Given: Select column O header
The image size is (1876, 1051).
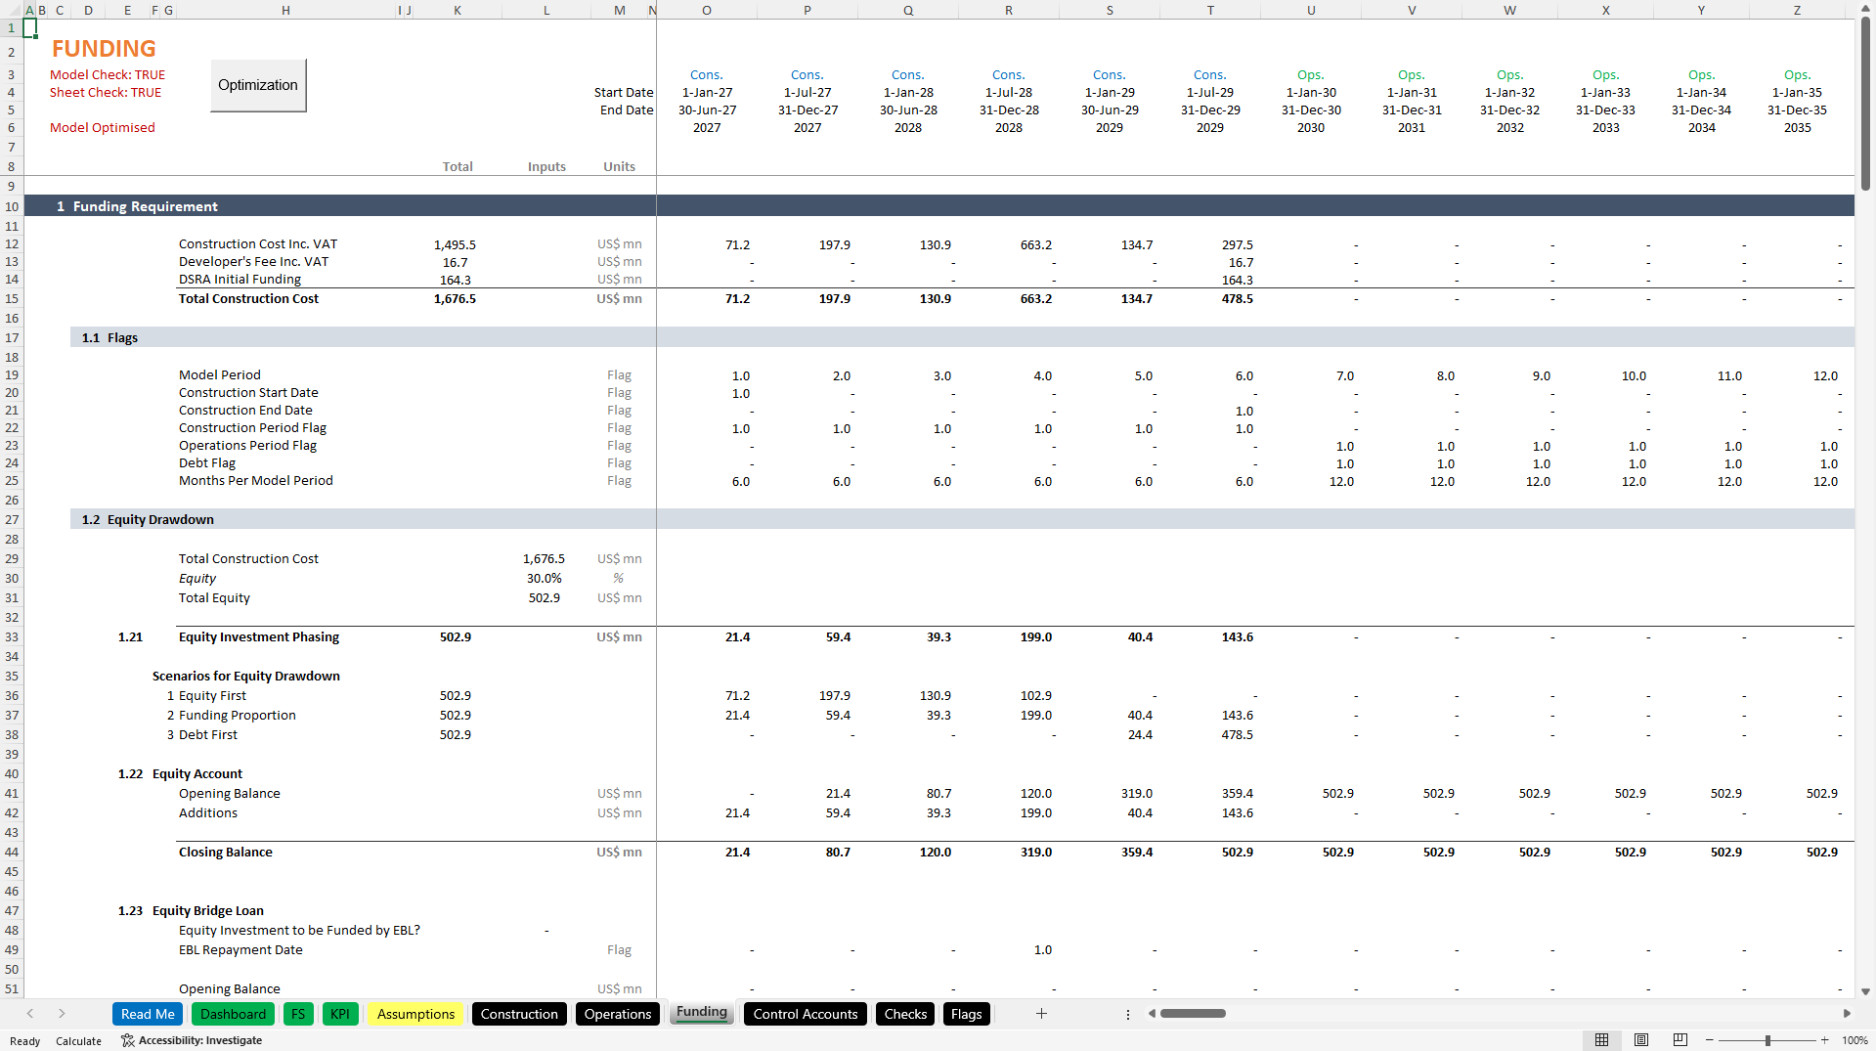Looking at the screenshot, I should tap(707, 10).
